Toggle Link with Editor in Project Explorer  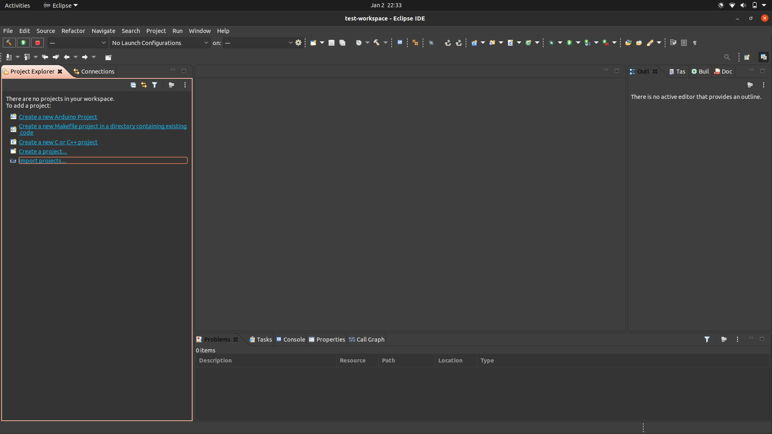click(144, 85)
